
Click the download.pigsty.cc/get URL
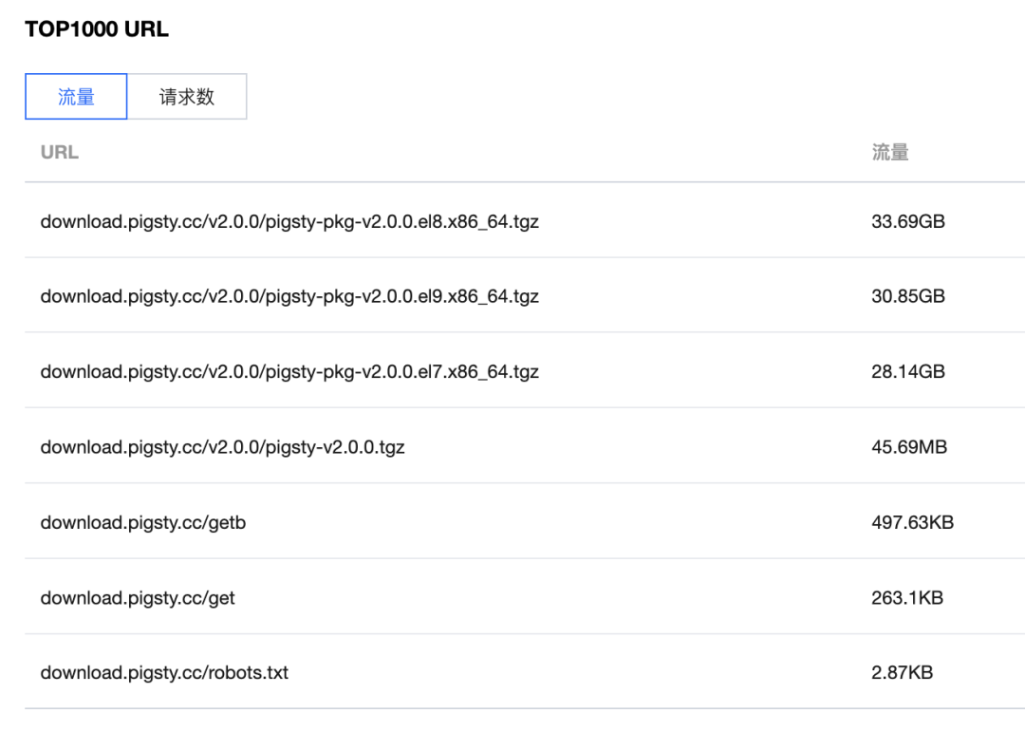pos(138,598)
